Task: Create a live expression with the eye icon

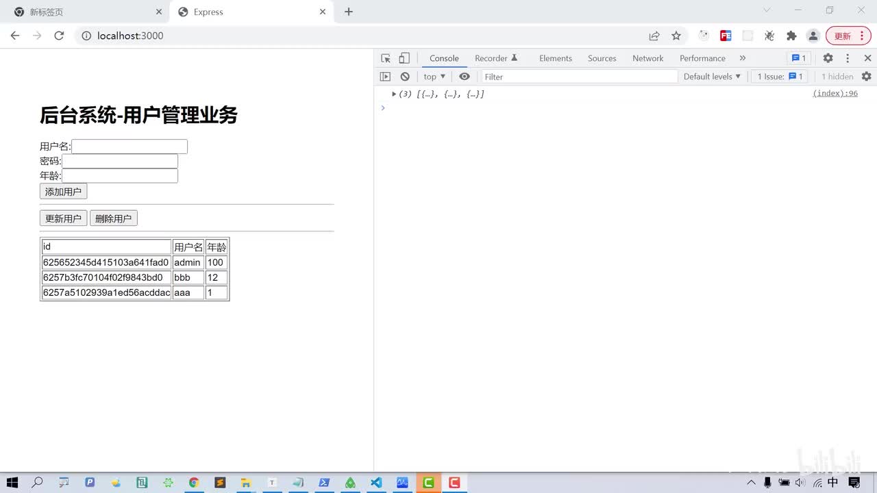Action: (x=465, y=77)
